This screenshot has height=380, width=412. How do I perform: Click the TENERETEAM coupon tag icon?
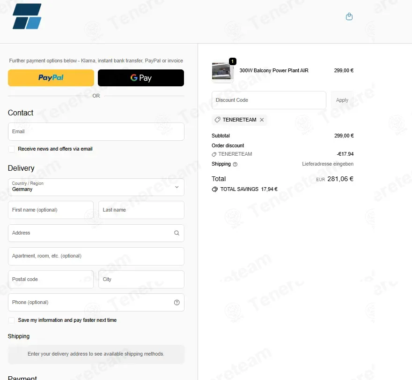click(217, 120)
